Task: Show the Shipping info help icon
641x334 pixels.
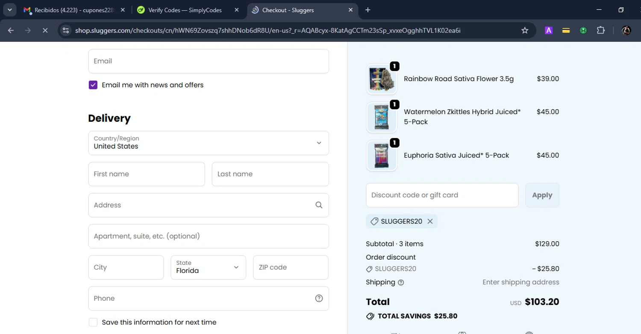Action: click(x=401, y=282)
